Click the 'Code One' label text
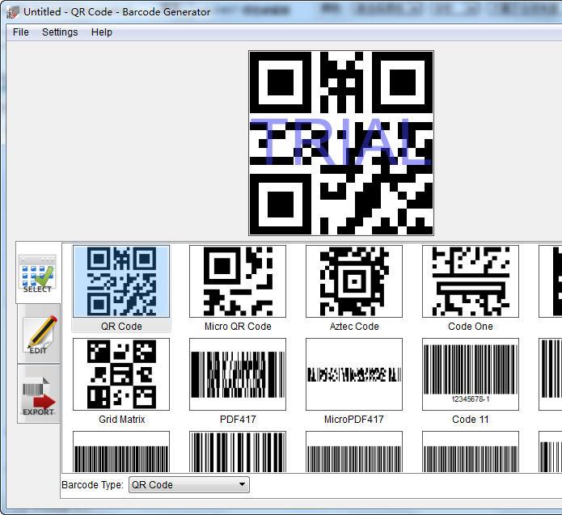Viewport: 562px width, 515px height. point(471,326)
